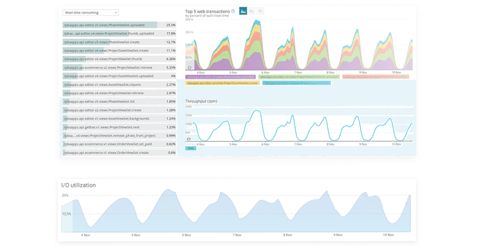Open the OrderViewSet.set_paid transaction row
This screenshot has width=477, height=251.
pos(119,144)
